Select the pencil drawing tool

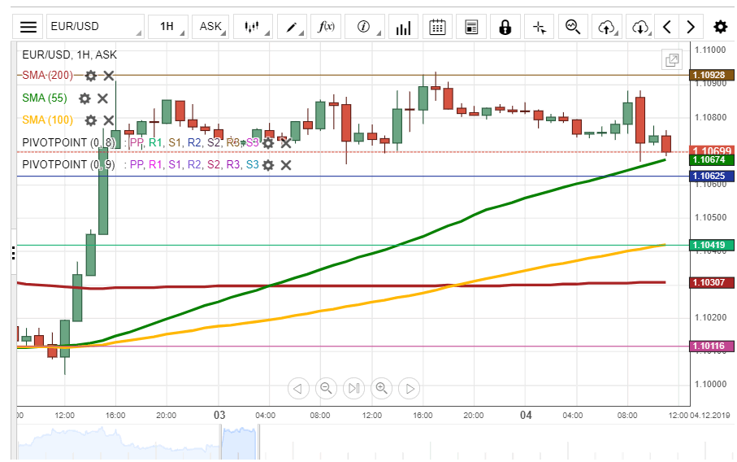(292, 27)
